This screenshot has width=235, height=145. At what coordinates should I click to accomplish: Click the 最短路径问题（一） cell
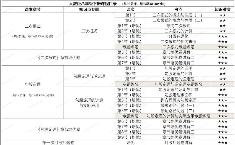coord(178,106)
